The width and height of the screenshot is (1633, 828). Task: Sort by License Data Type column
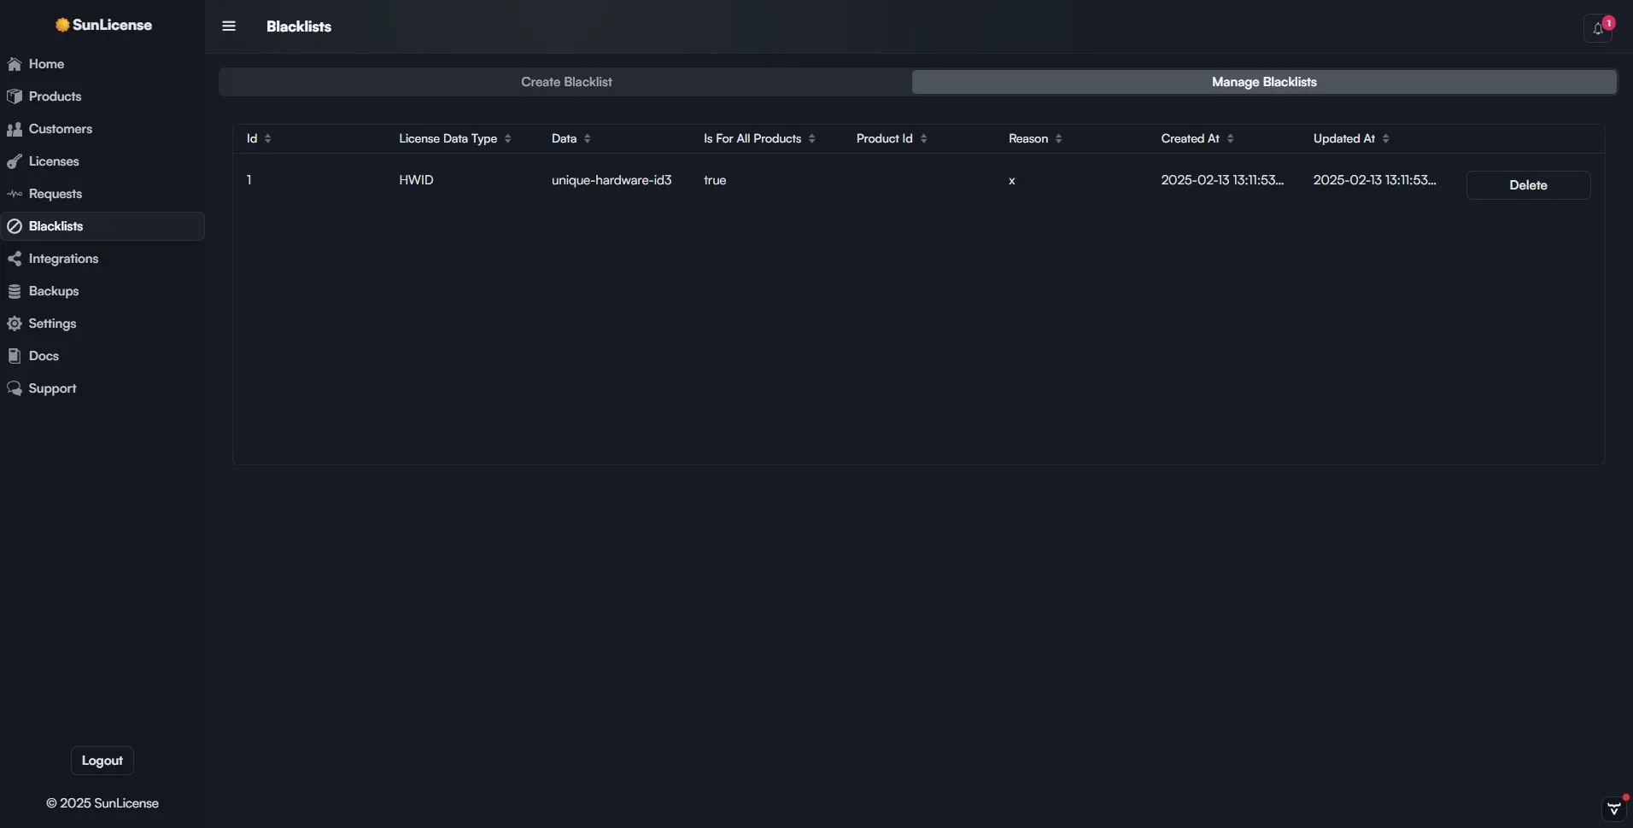coord(507,138)
